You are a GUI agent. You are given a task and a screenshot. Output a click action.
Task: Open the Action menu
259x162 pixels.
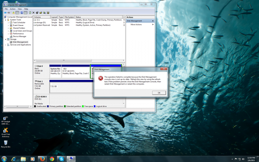[x=13, y=9]
